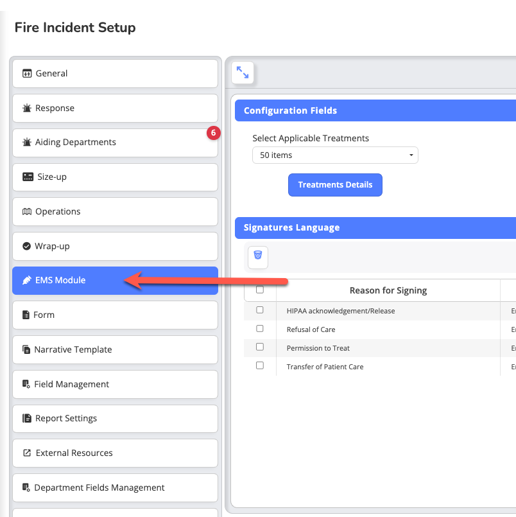Check the HIPAA acknowledgement/Release row checkbox

click(260, 310)
